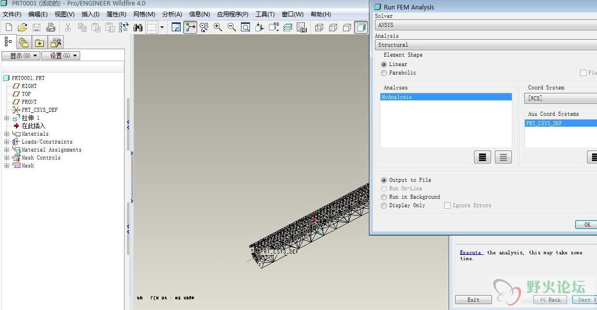
Task: Choose Display Only option
Action: (384, 206)
